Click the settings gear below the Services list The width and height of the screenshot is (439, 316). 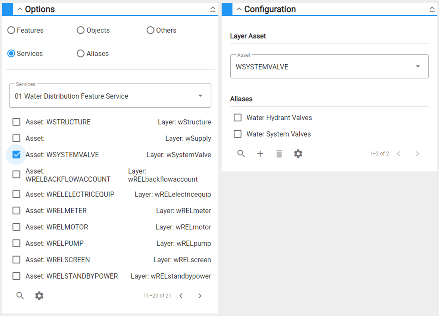[39, 296]
